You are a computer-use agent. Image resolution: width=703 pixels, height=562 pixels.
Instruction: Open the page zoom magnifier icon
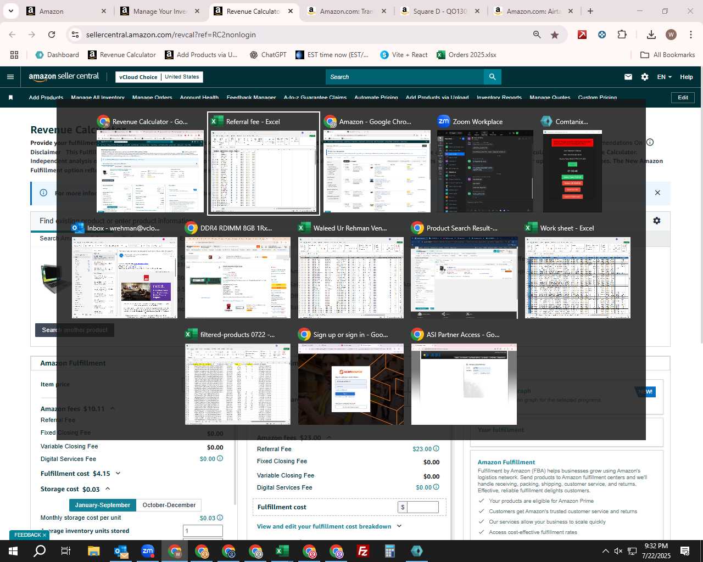click(x=537, y=35)
